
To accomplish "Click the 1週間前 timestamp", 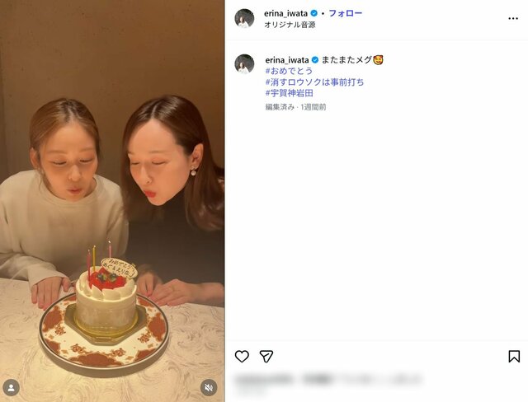I will [x=313, y=107].
